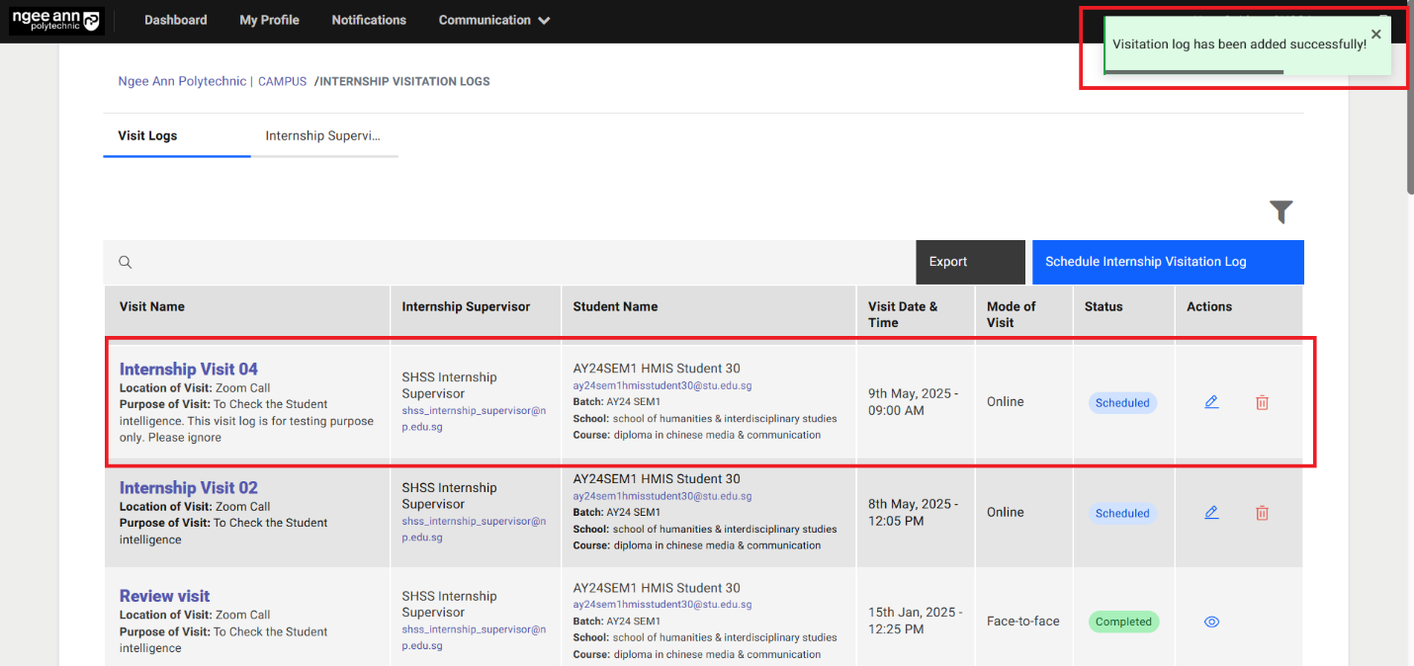Open the Internship Visit 04 link

point(188,370)
